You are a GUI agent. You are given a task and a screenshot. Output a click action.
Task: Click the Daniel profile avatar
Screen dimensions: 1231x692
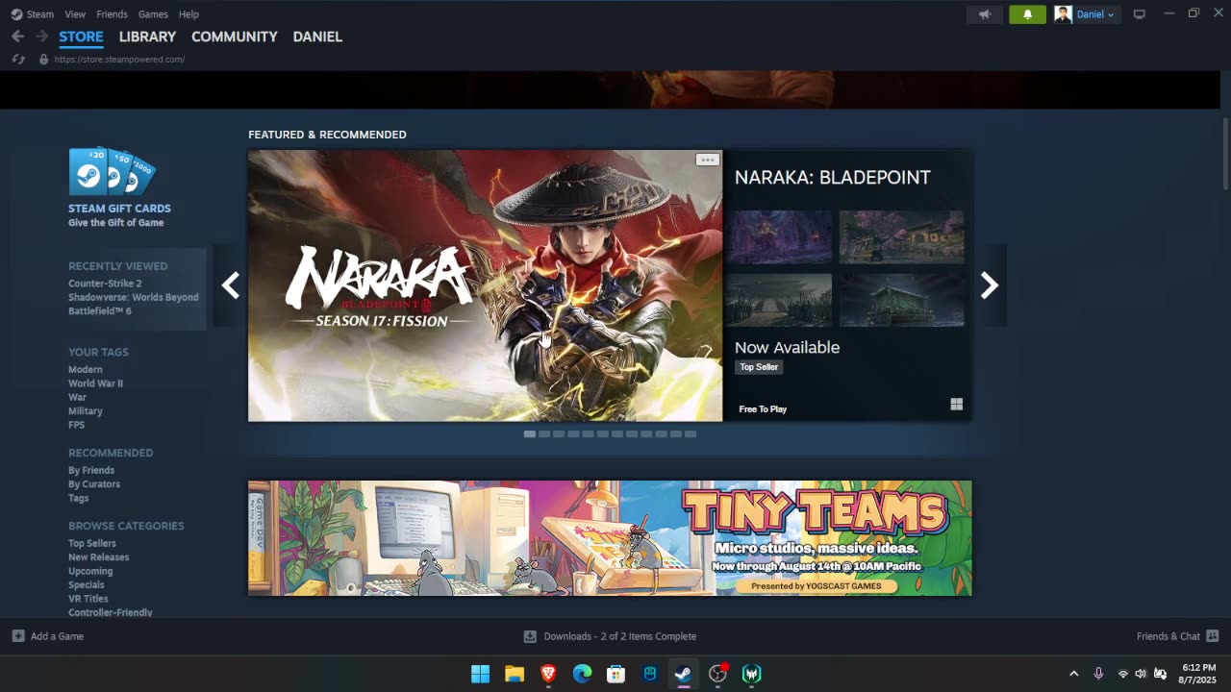tap(1063, 14)
